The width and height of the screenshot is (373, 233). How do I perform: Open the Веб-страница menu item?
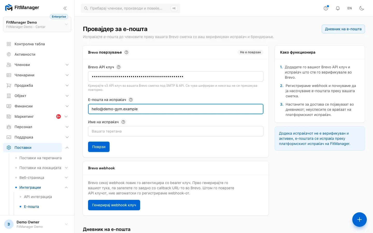[x=32, y=178]
